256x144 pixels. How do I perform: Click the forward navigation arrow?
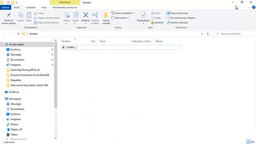(10, 34)
